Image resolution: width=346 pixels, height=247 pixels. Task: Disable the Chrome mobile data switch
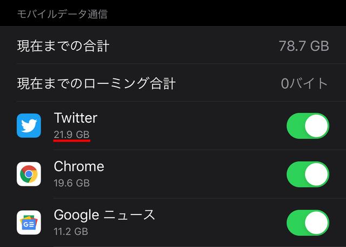[308, 174]
